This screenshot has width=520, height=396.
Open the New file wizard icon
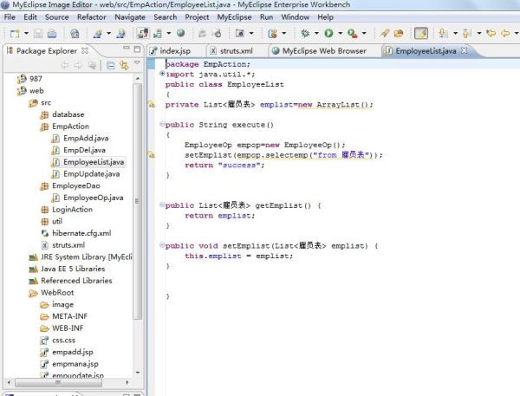tap(15, 34)
